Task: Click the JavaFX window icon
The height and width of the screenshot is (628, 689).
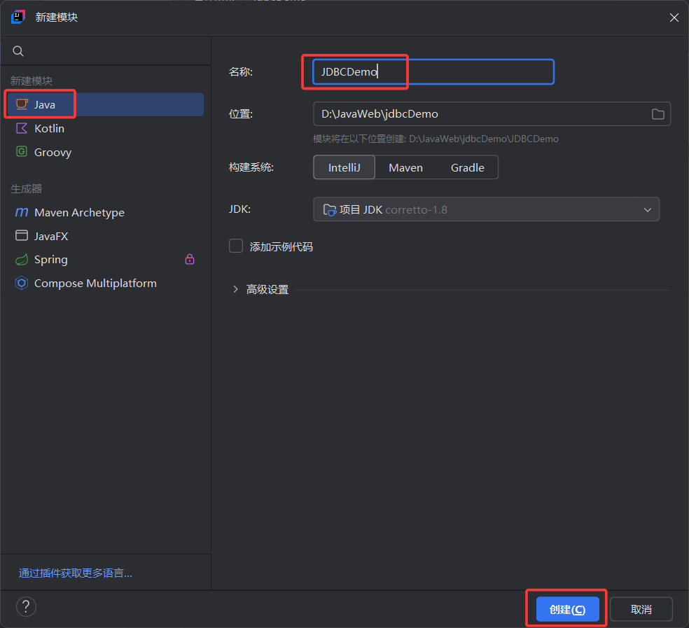Action: tap(22, 235)
